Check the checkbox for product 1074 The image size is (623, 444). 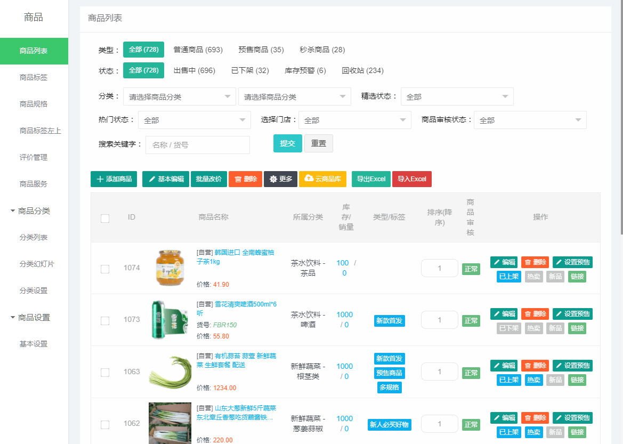coord(105,269)
